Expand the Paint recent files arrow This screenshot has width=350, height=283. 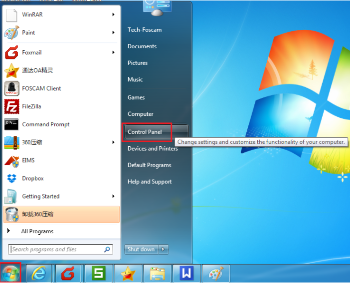point(113,33)
